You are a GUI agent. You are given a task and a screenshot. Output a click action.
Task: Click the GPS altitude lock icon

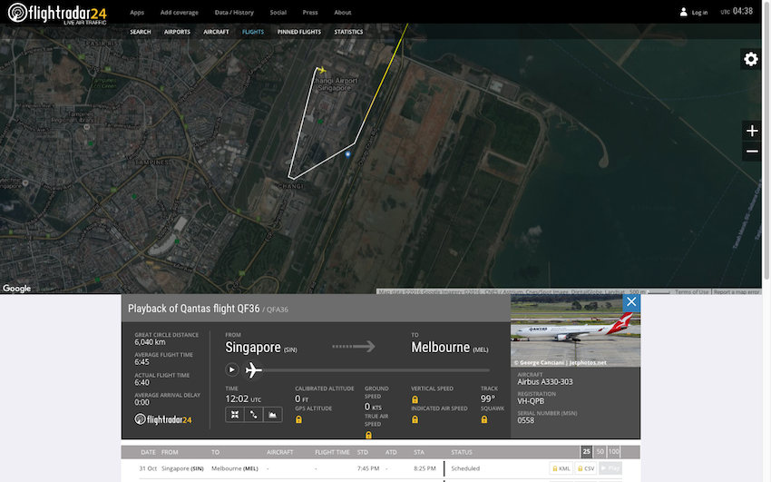[298, 419]
